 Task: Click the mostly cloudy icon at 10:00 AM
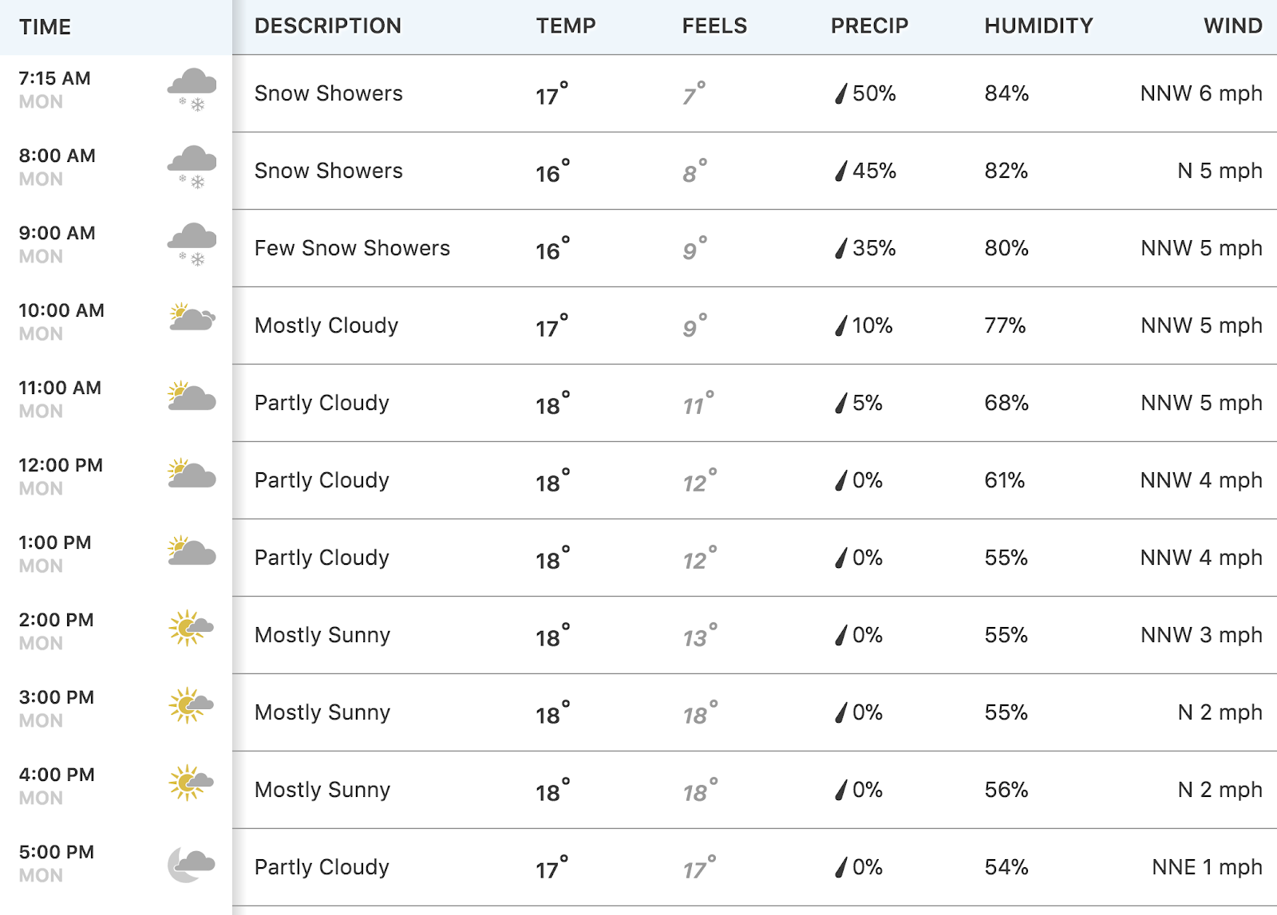tap(192, 317)
